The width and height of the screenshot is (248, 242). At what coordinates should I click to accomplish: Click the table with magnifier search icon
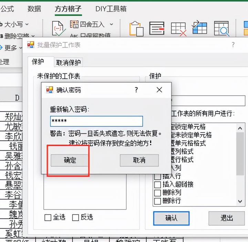[222, 29]
